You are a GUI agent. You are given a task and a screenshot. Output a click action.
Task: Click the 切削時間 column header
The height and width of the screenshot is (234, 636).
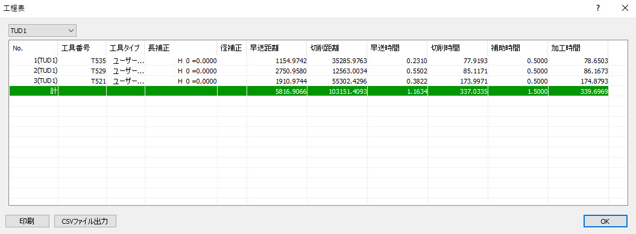458,48
